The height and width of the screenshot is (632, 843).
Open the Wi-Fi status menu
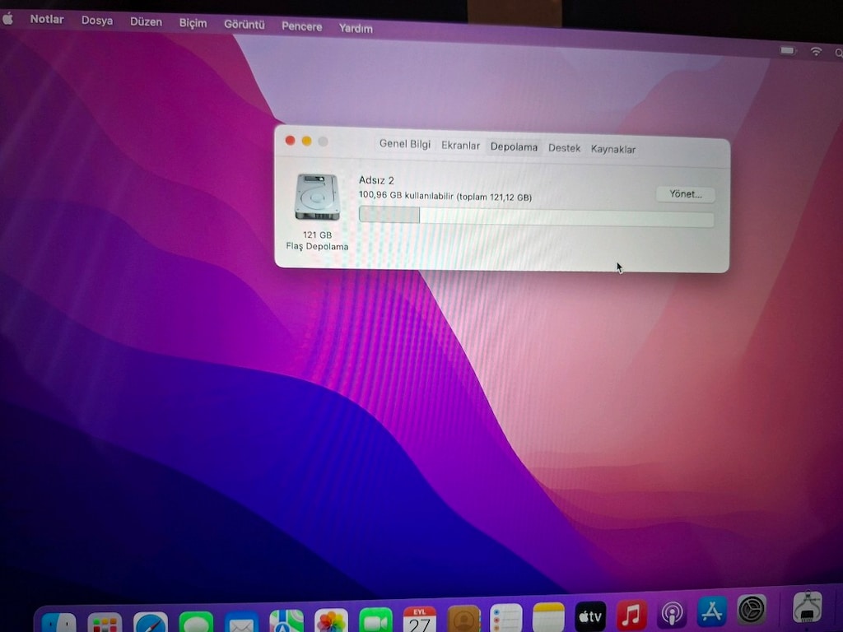[x=816, y=52]
